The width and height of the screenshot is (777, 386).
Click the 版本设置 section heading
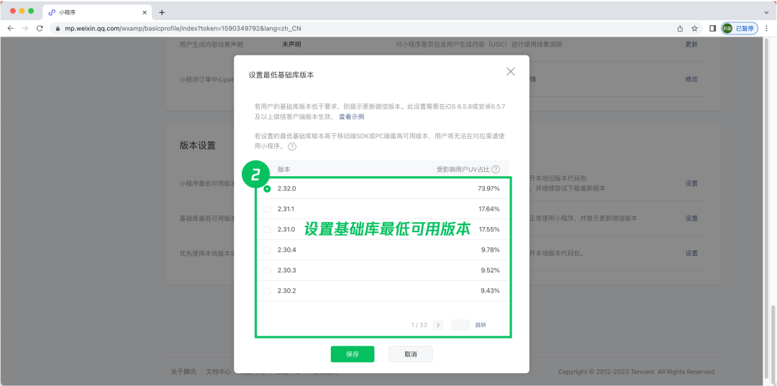[x=198, y=145]
